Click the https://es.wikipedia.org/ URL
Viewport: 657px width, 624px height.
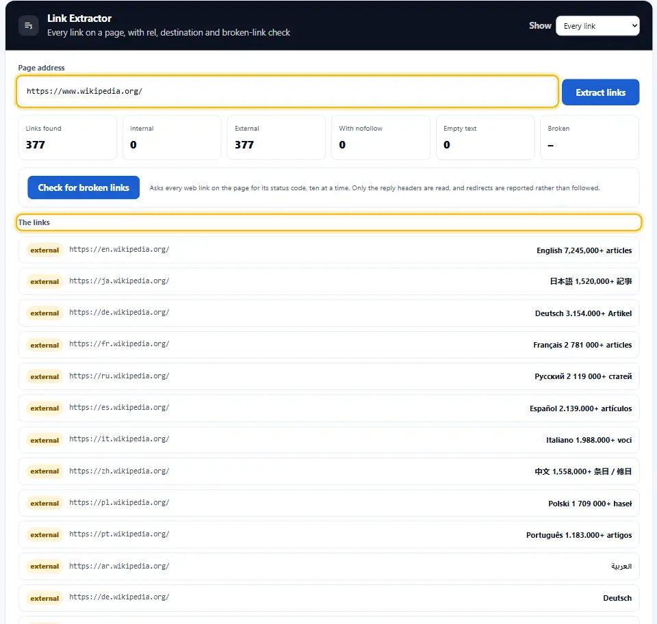click(x=119, y=408)
